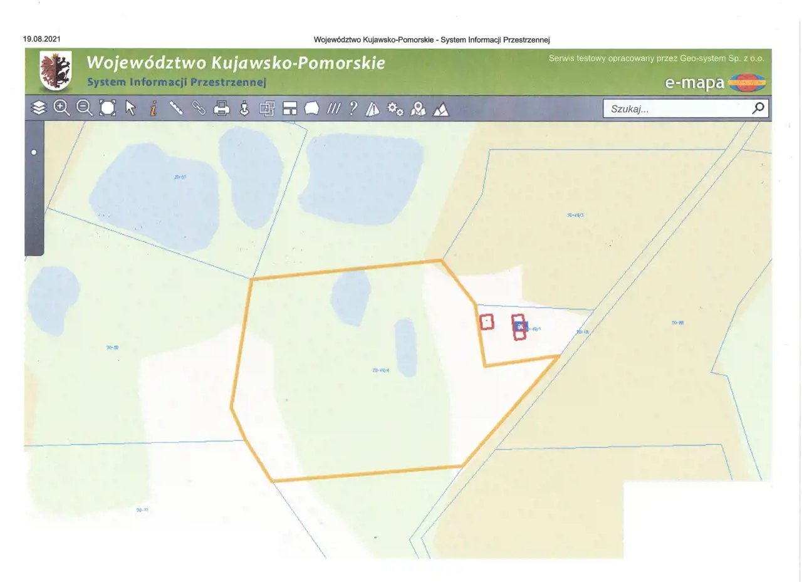The image size is (802, 582).
Task: Select the full extent view icon
Action: pyautogui.click(x=108, y=108)
